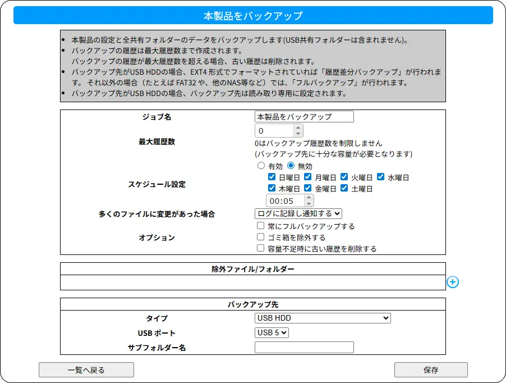The image size is (506, 383).
Task: Decrease the 最大履歴数 spinner value
Action: [x=298, y=134]
